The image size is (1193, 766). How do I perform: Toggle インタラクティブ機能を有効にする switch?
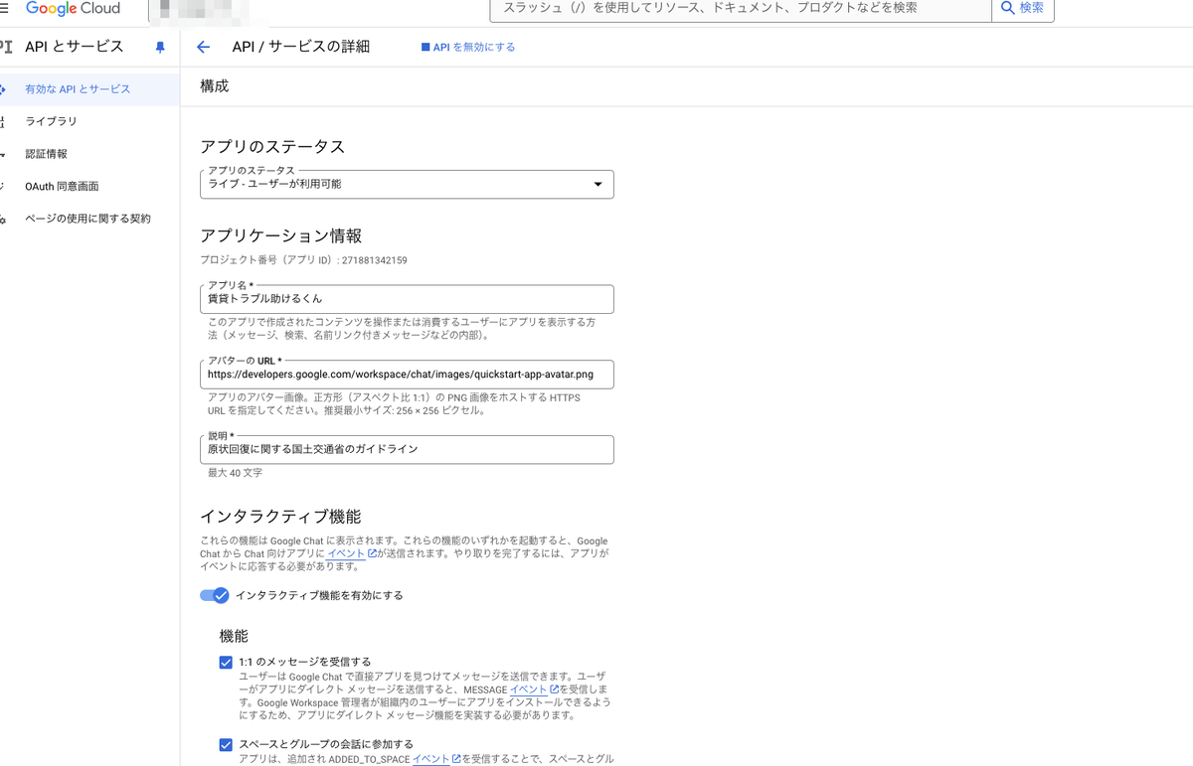tap(214, 595)
